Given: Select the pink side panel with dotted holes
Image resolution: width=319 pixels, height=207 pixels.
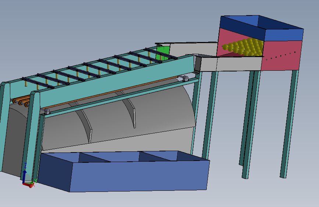Looking at the screenshot, I should pyautogui.click(x=281, y=55).
